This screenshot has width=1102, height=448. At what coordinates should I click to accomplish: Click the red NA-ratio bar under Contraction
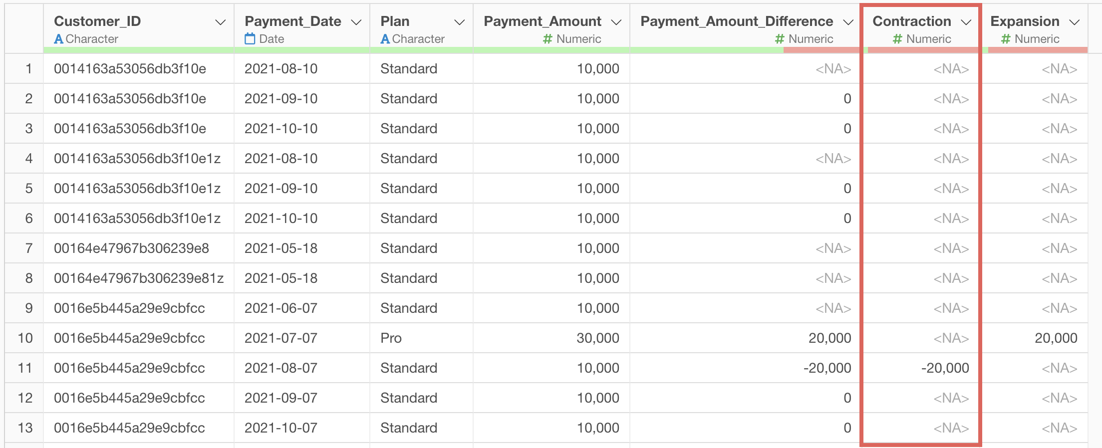pyautogui.click(x=923, y=50)
